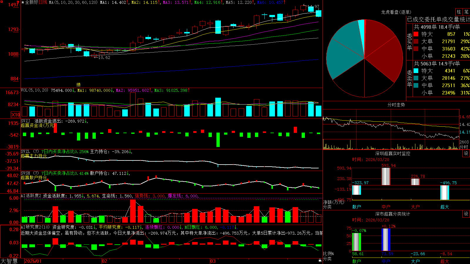Open MA(5,10,20,30,60,120) indicator parameters
470x264 pixels.
(73, 2)
